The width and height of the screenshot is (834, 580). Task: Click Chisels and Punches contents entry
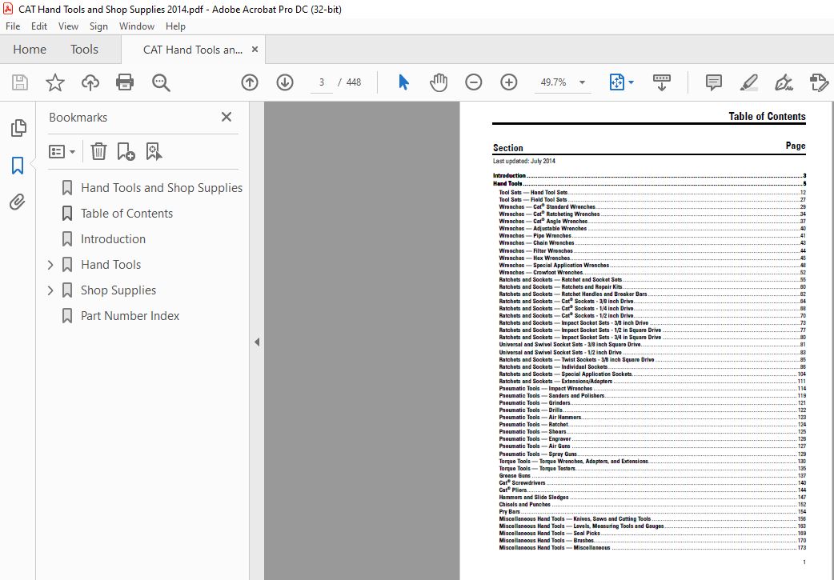tap(652, 505)
